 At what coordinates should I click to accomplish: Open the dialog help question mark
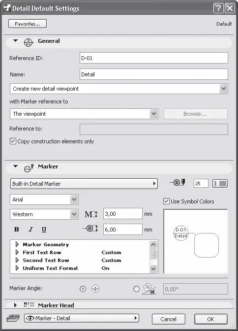[218, 8]
